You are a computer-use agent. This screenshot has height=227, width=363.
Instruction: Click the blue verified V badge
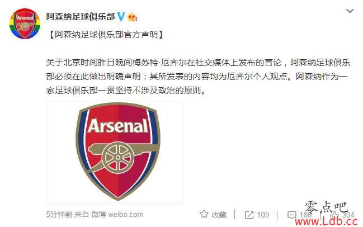121,17
